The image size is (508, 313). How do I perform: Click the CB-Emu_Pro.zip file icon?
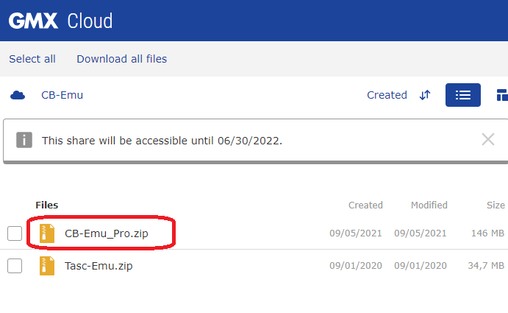tap(47, 233)
